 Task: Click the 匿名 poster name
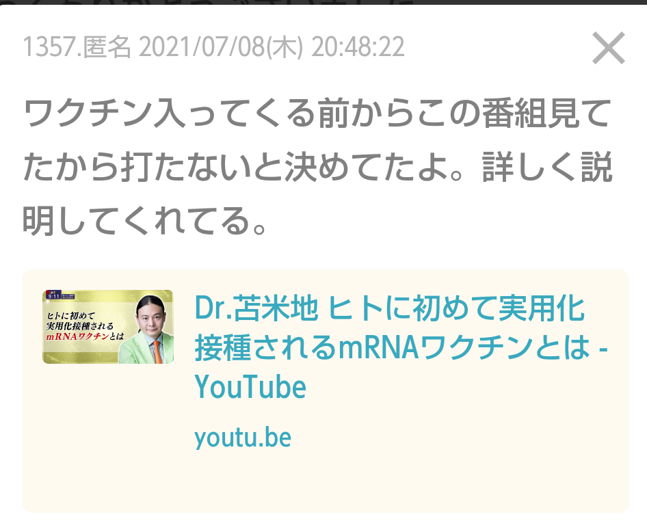coord(107,46)
